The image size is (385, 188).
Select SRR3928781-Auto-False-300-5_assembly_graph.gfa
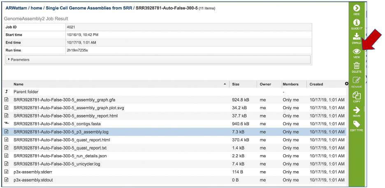[x=64, y=100]
